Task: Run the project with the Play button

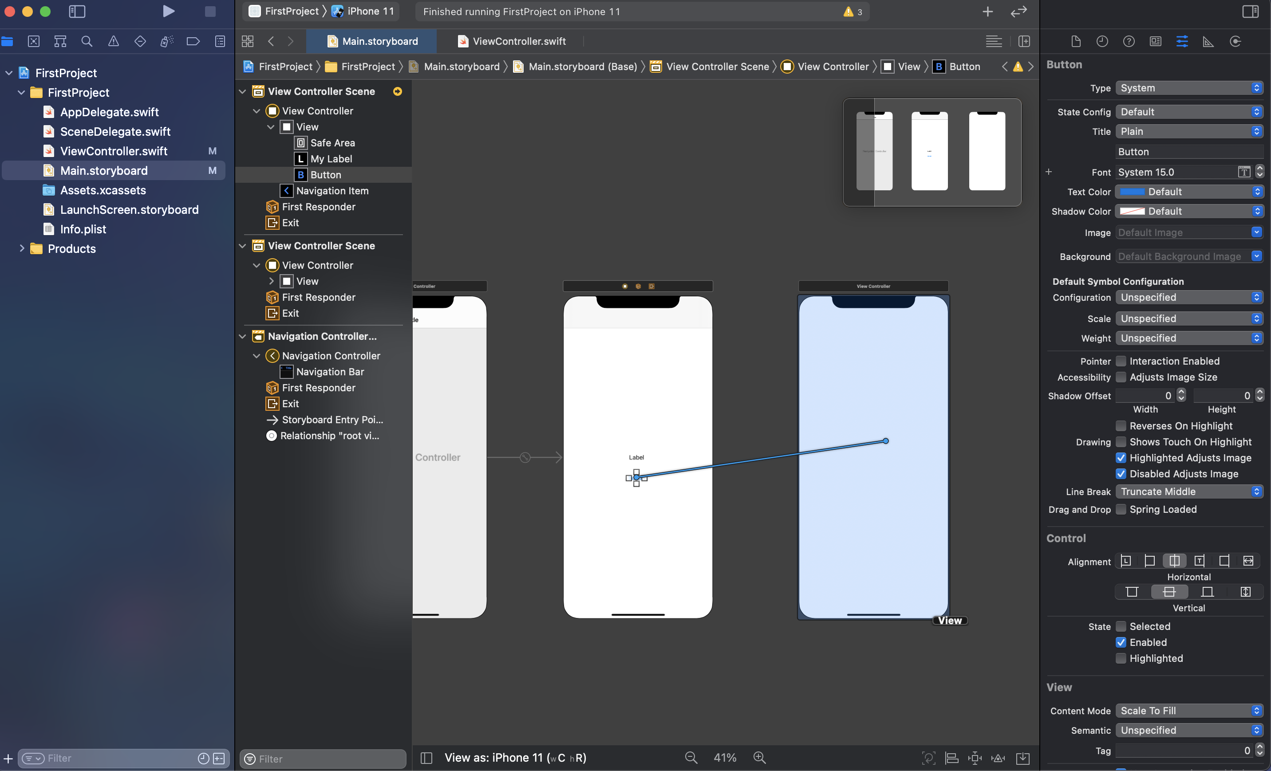Action: click(168, 12)
